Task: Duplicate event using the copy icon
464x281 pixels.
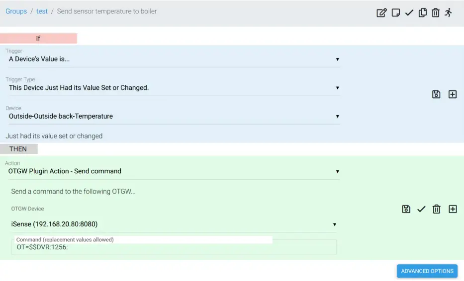Action: [x=423, y=13]
